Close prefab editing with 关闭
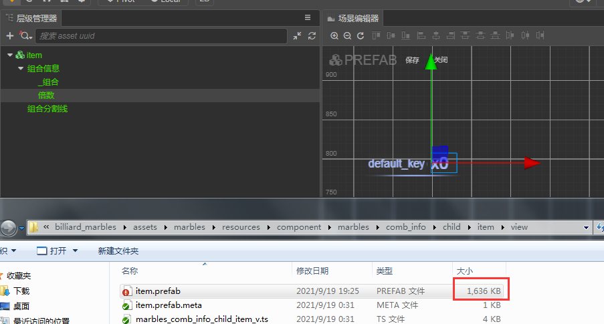The width and height of the screenshot is (604, 324). tap(441, 60)
